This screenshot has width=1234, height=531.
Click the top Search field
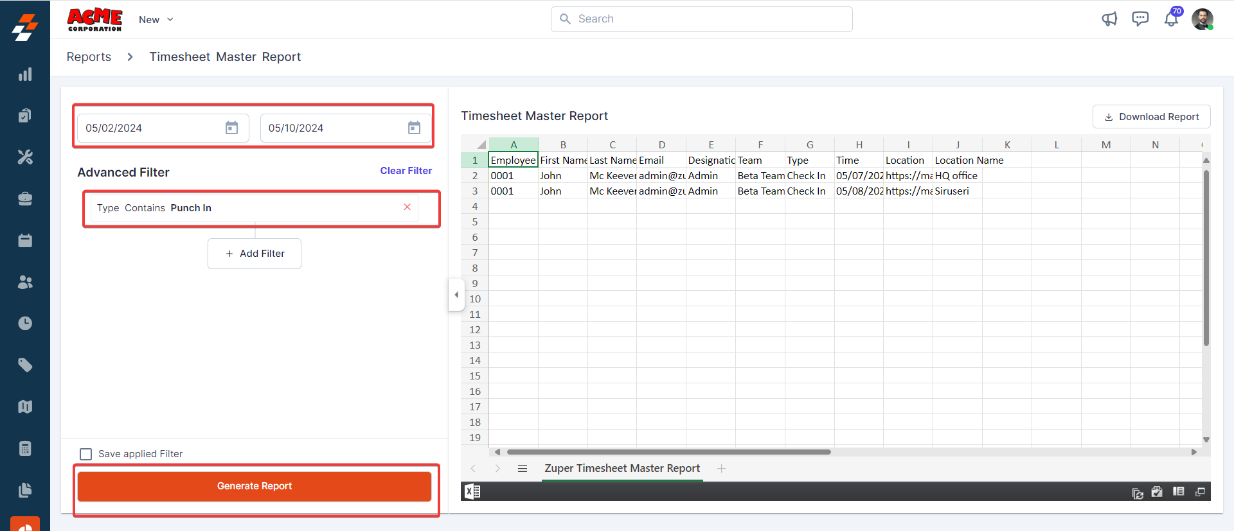click(x=701, y=19)
